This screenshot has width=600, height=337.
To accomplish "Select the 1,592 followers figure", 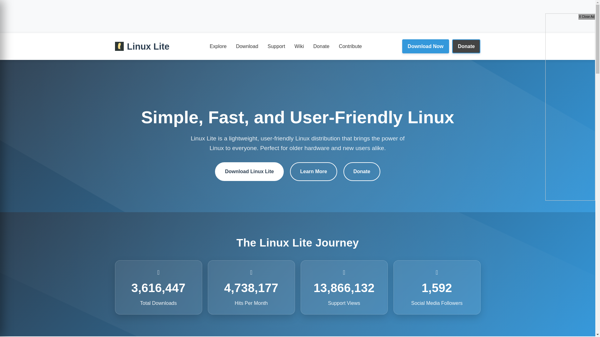I will [x=437, y=288].
